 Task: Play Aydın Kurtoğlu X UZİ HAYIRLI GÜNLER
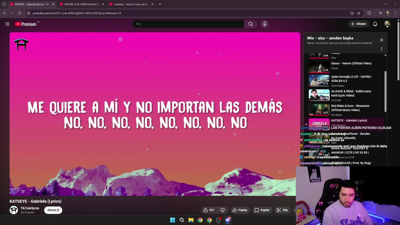pyautogui.click(x=345, y=81)
